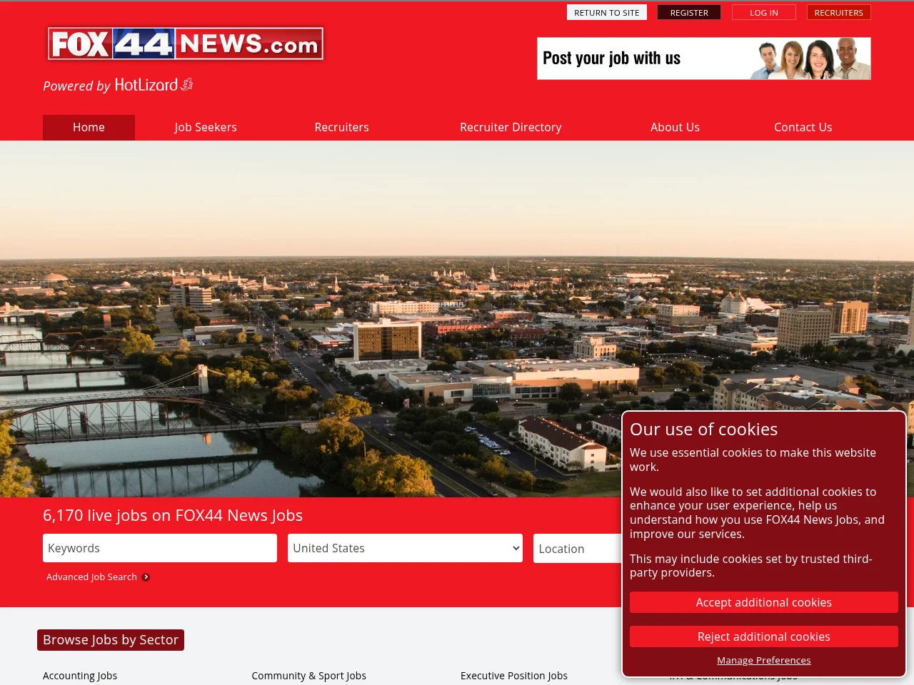Browse Community & Sport Jobs sector
Viewport: 914px width, 685px height.
coord(309,676)
